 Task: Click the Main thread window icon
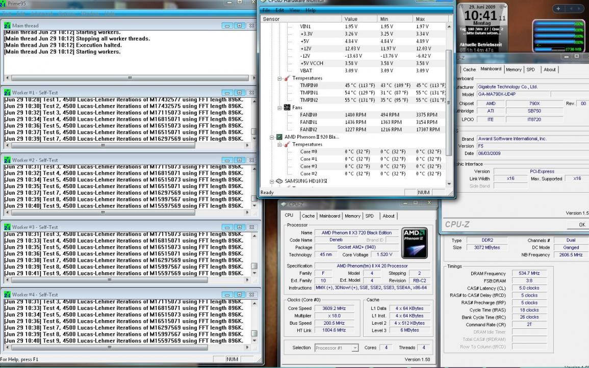click(7, 25)
